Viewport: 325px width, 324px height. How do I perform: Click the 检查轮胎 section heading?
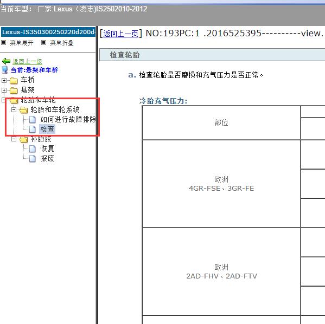click(x=125, y=55)
